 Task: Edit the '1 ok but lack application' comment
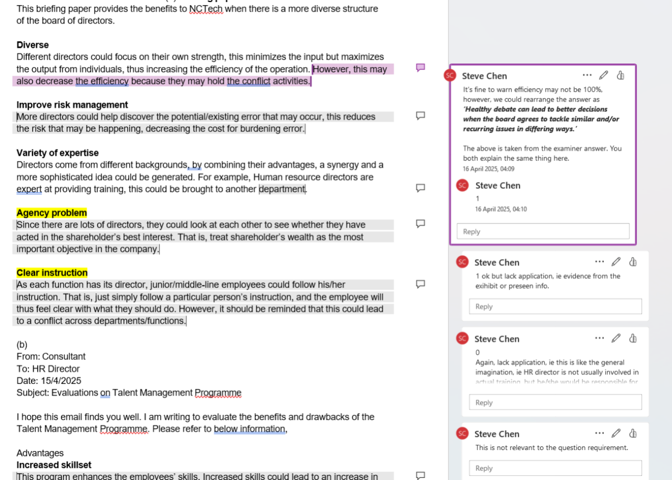pyautogui.click(x=616, y=262)
